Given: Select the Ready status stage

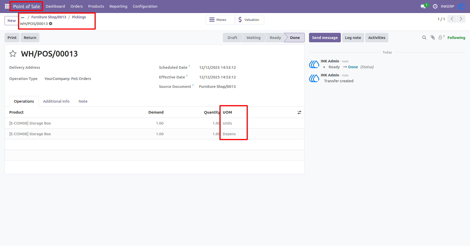Looking at the screenshot, I should (275, 38).
